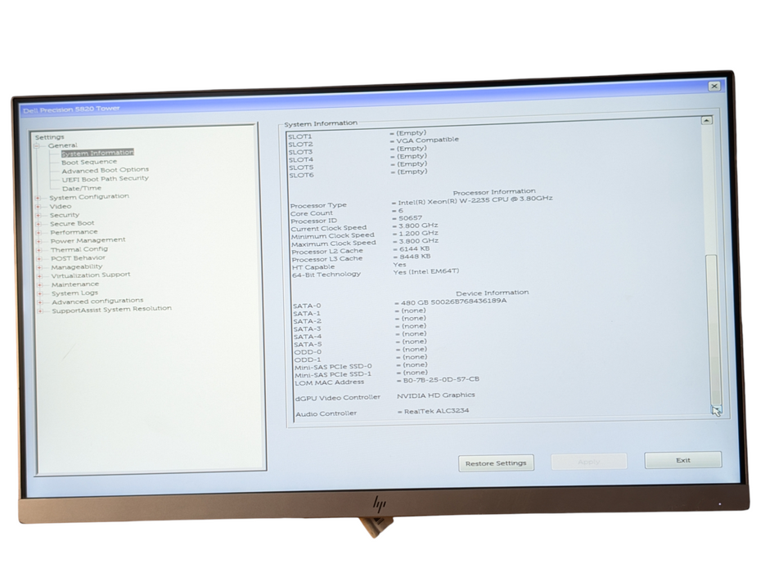Select System Information in the tree

point(97,153)
